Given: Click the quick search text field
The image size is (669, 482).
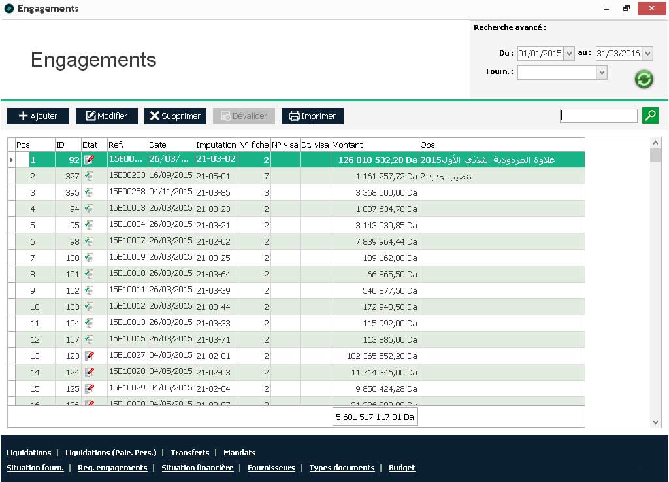Looking at the screenshot, I should [598, 116].
